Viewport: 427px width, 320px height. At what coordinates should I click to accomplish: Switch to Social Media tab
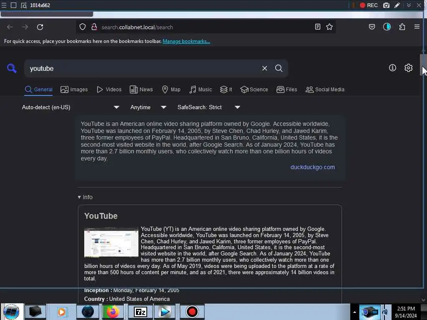[x=325, y=90]
